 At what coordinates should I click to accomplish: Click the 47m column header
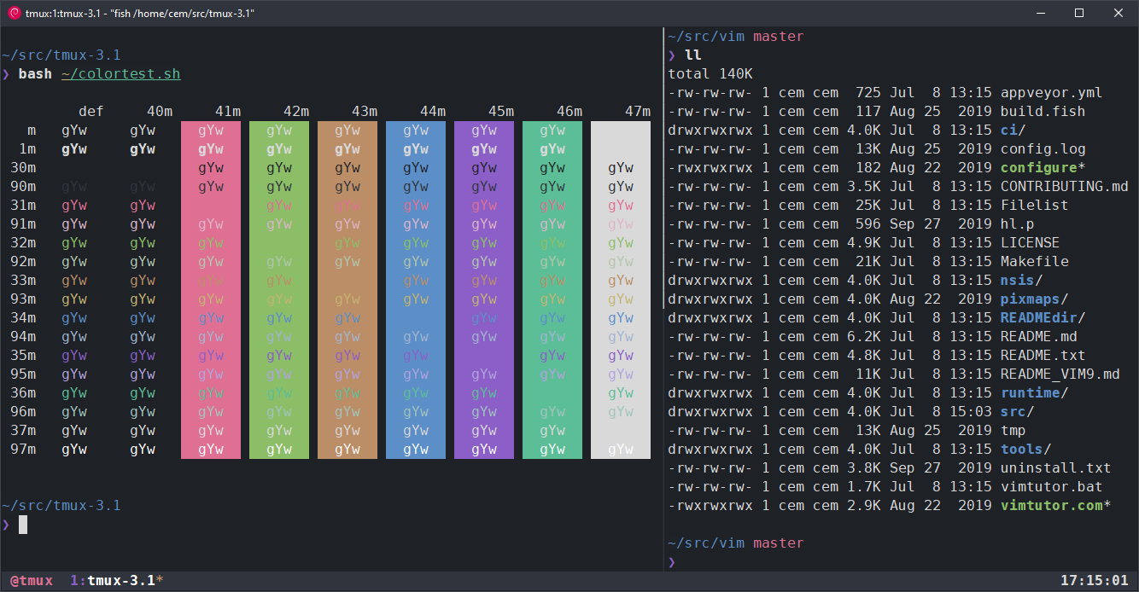(x=637, y=112)
